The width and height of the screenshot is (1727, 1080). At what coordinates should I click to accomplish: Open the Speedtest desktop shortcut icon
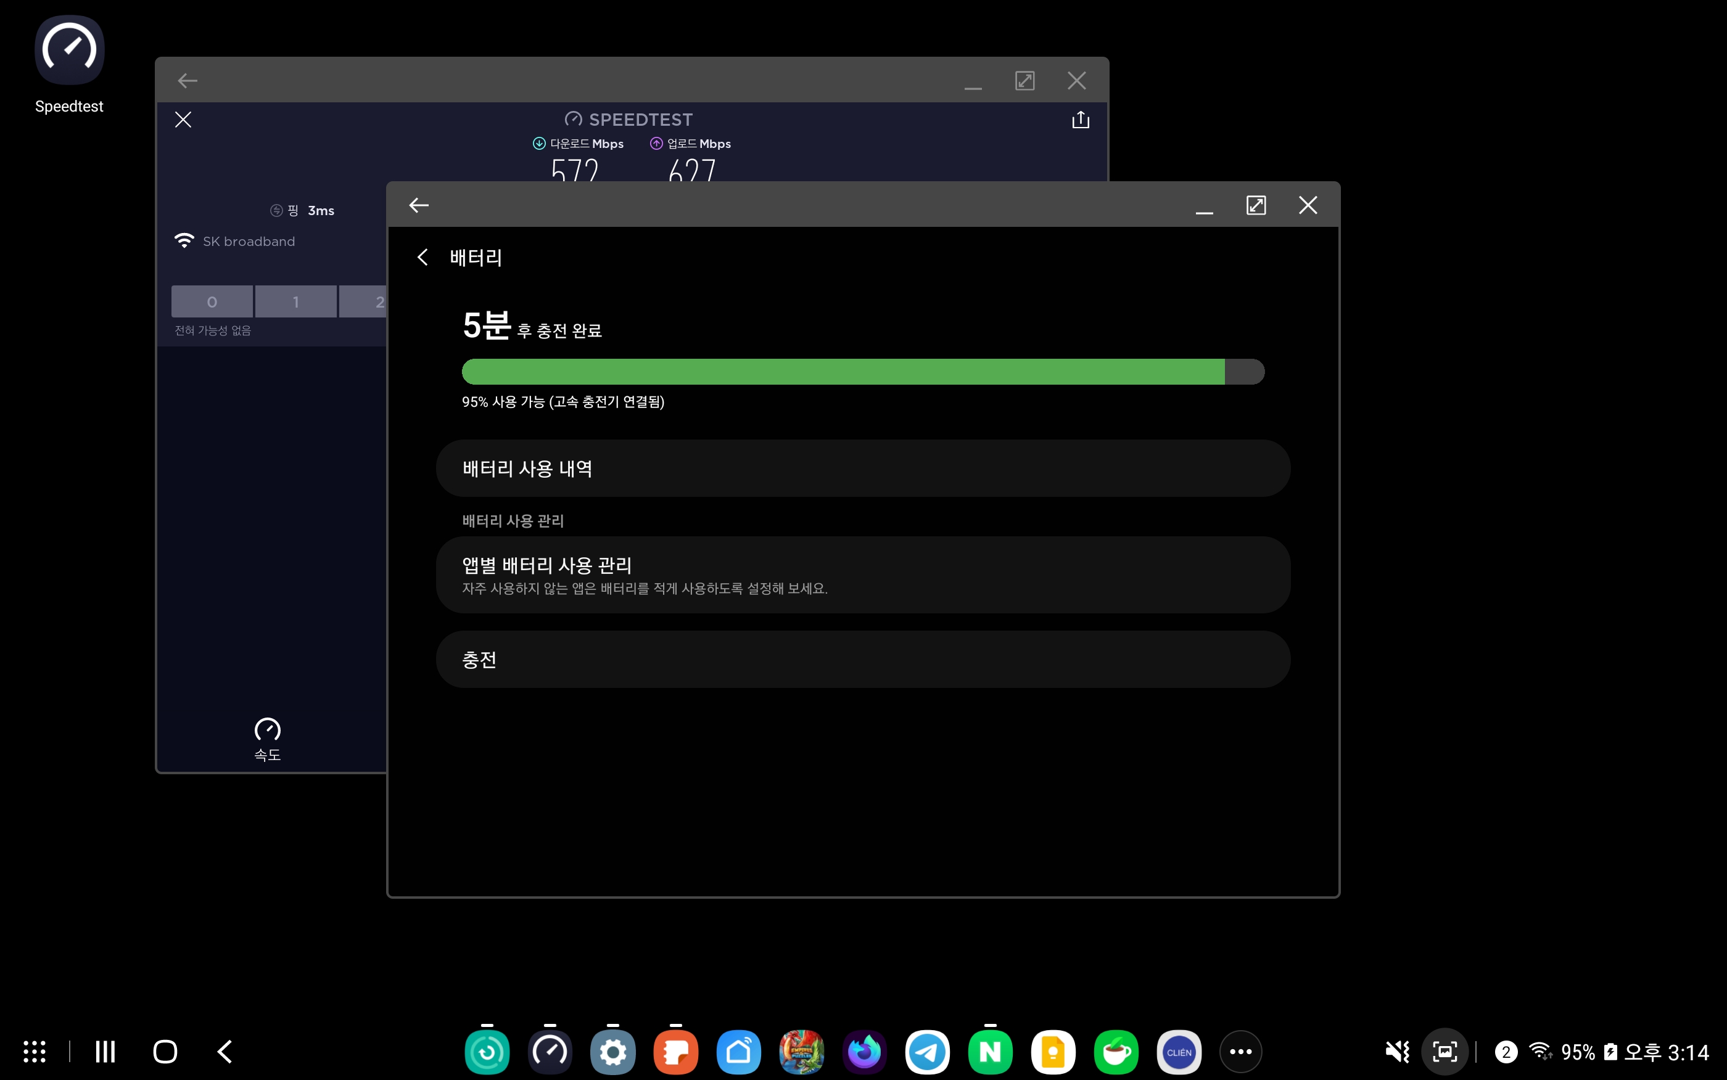click(69, 51)
